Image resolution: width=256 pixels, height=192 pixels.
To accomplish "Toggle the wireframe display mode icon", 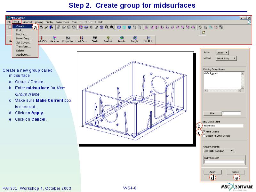I will coord(119,28).
